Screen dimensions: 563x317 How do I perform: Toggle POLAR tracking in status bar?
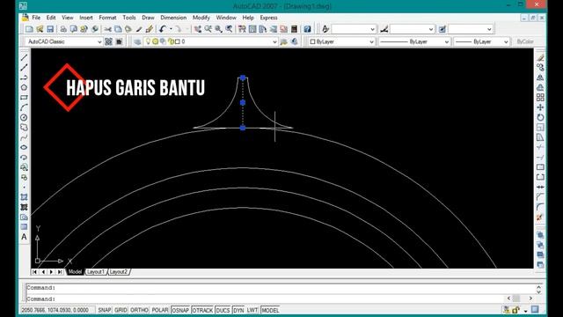point(160,310)
